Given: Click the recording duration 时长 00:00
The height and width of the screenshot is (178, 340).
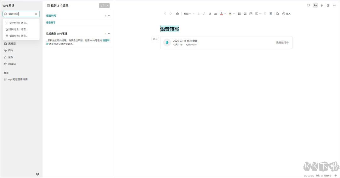Looking at the screenshot, I should tap(191, 45).
